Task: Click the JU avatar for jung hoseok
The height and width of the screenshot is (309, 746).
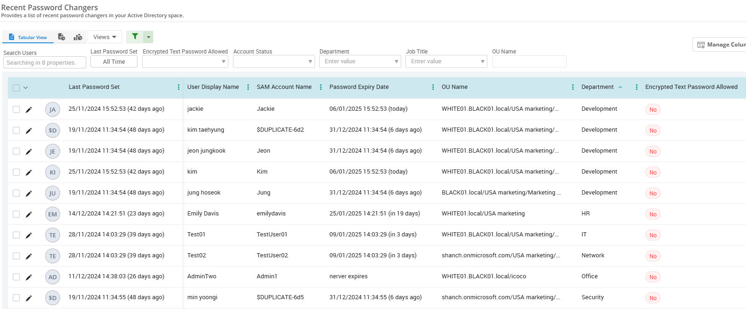Action: click(53, 193)
